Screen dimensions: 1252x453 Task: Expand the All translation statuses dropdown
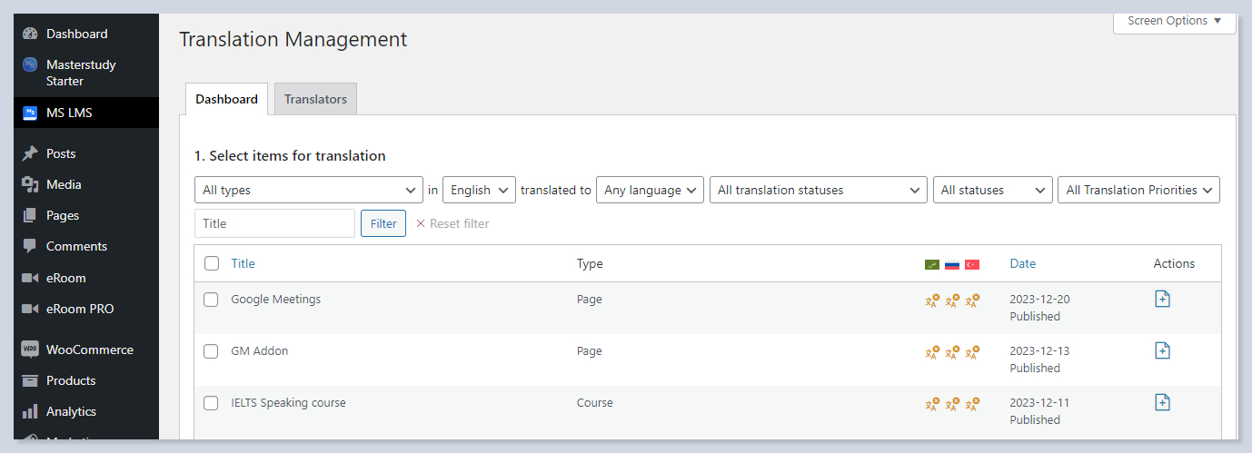click(818, 190)
